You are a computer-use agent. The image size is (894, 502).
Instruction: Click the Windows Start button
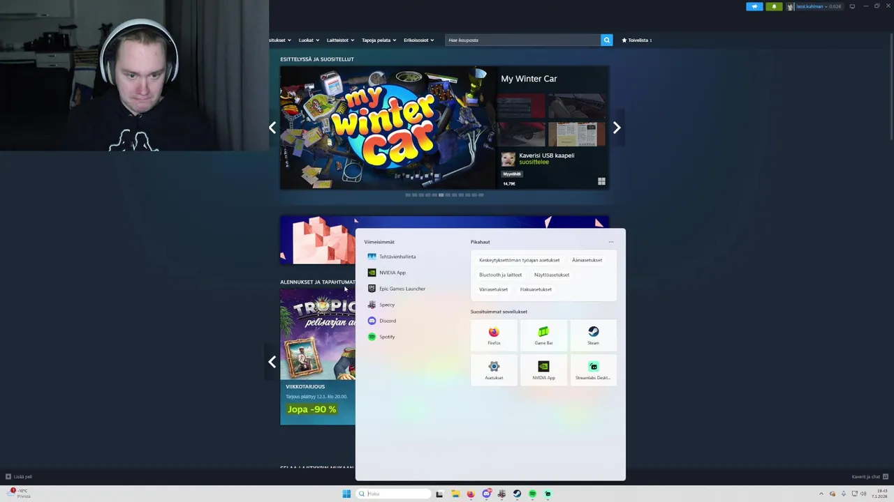click(346, 494)
